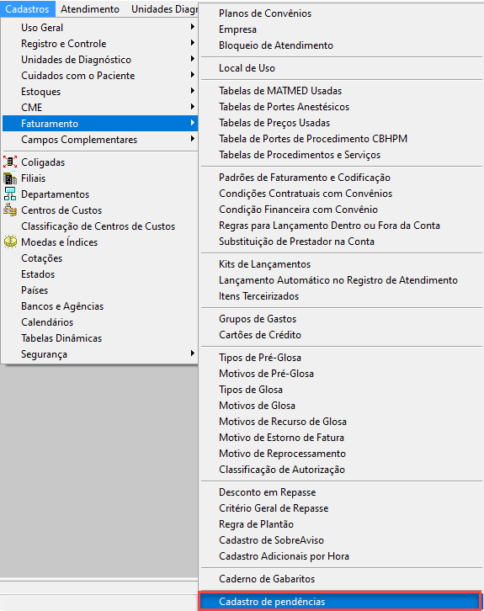The height and width of the screenshot is (611, 484).
Task: Expand Unidades de Diagnóstico submenu arrow
Action: [x=193, y=59]
